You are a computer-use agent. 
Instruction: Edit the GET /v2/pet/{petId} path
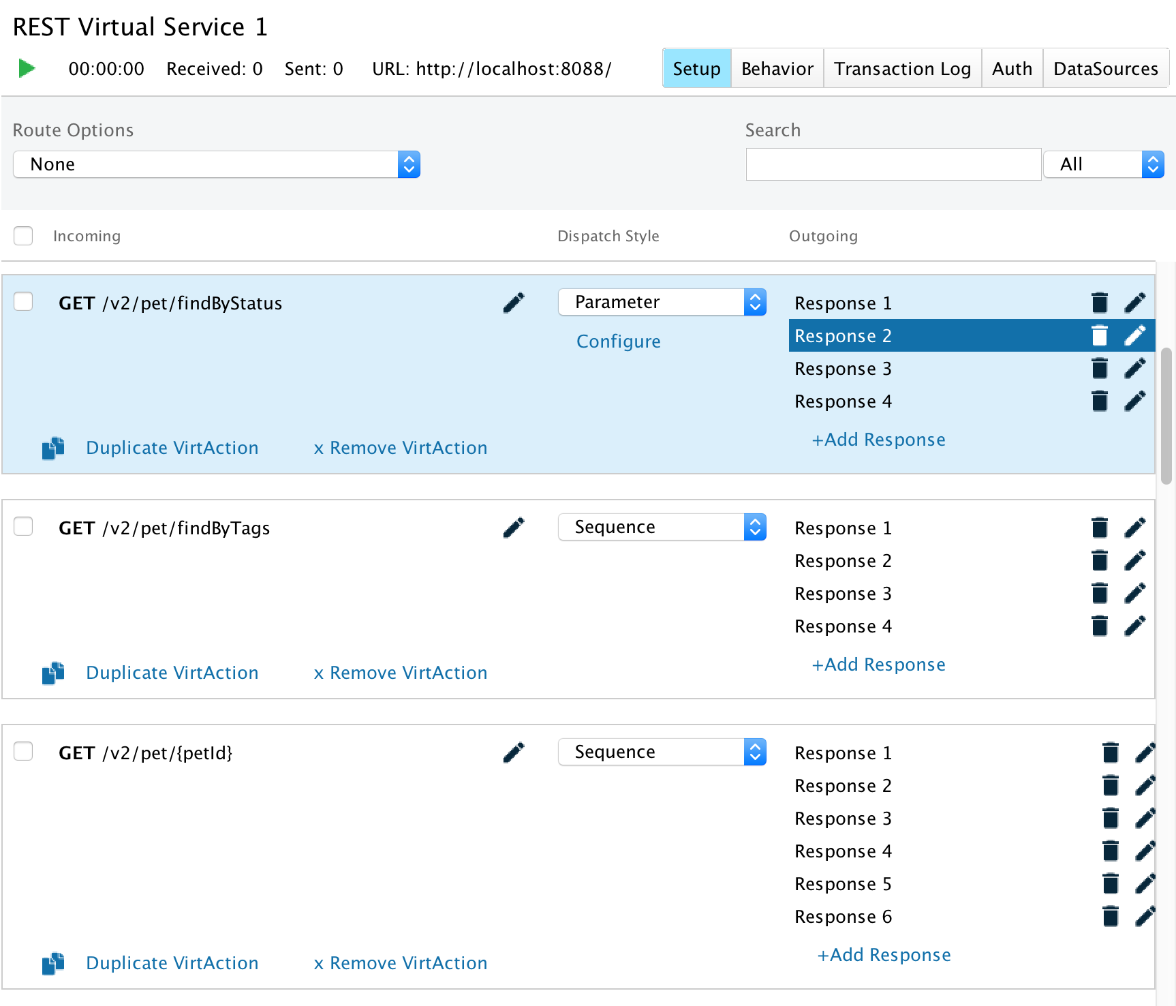pyautogui.click(x=514, y=752)
